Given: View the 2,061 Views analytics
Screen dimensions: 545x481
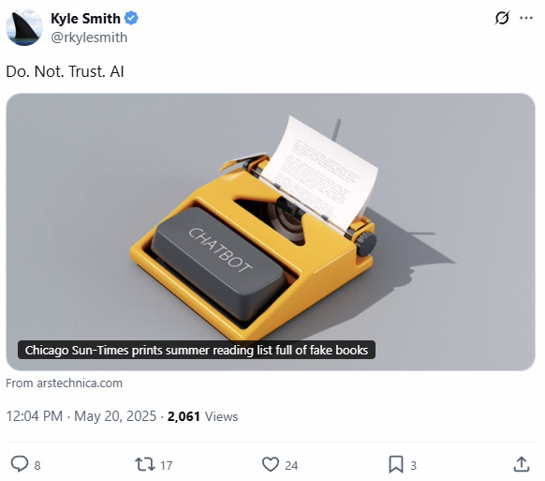Looking at the screenshot, I should tap(202, 416).
